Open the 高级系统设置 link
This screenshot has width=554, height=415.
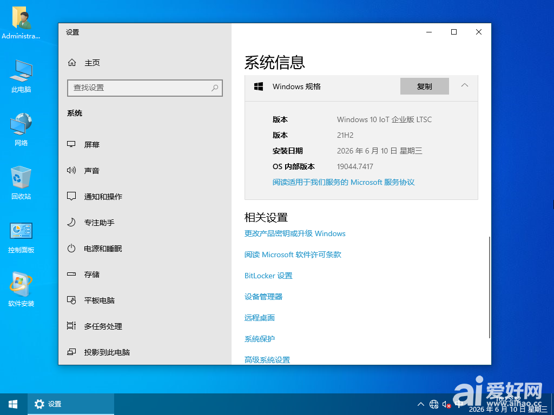(x=267, y=360)
